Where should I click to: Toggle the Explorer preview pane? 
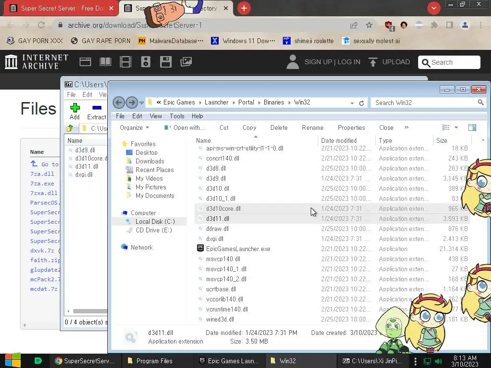(472, 127)
